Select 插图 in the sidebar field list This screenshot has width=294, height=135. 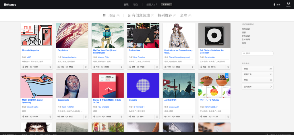point(244,43)
